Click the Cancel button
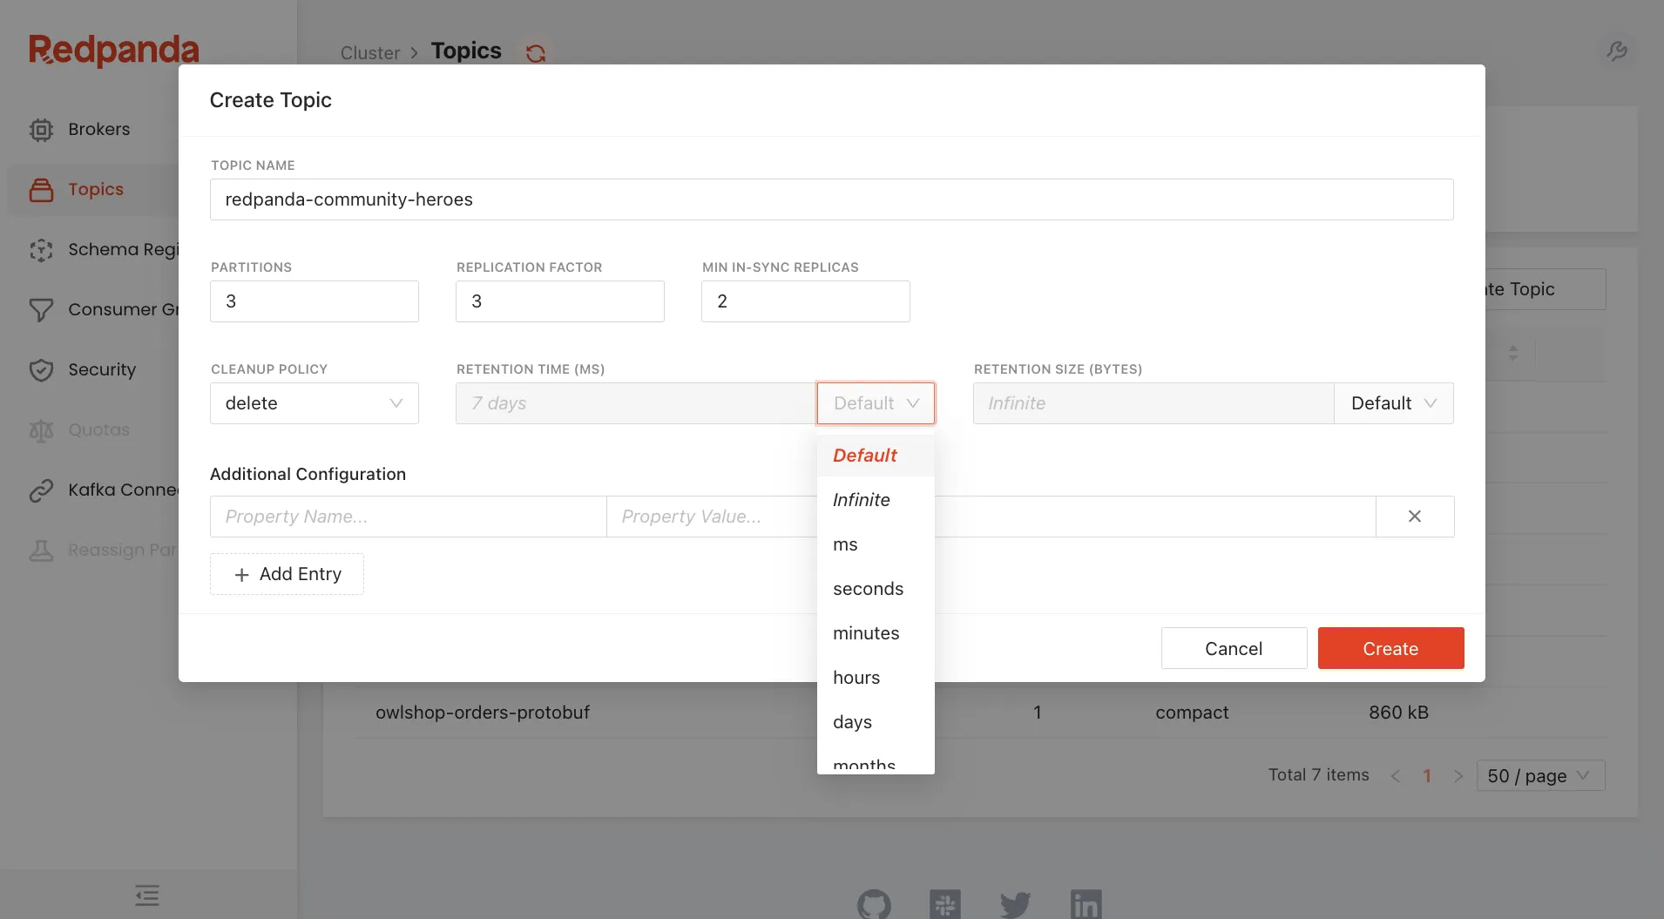 tap(1234, 648)
